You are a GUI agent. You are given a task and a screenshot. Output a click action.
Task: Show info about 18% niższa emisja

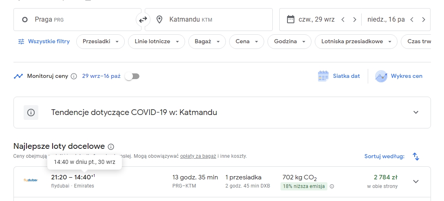click(332, 186)
